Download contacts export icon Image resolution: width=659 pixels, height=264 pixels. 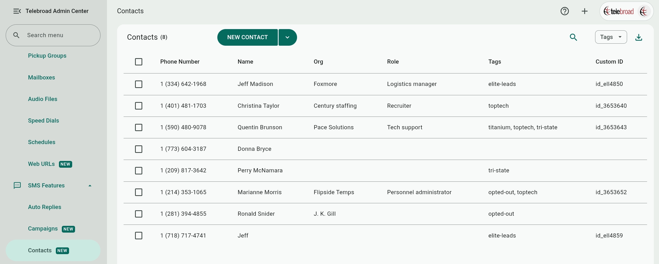[x=638, y=37]
